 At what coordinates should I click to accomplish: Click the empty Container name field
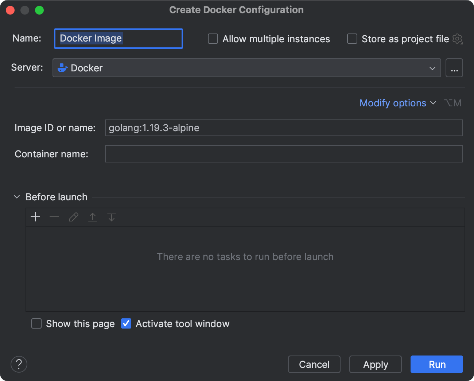pyautogui.click(x=284, y=154)
